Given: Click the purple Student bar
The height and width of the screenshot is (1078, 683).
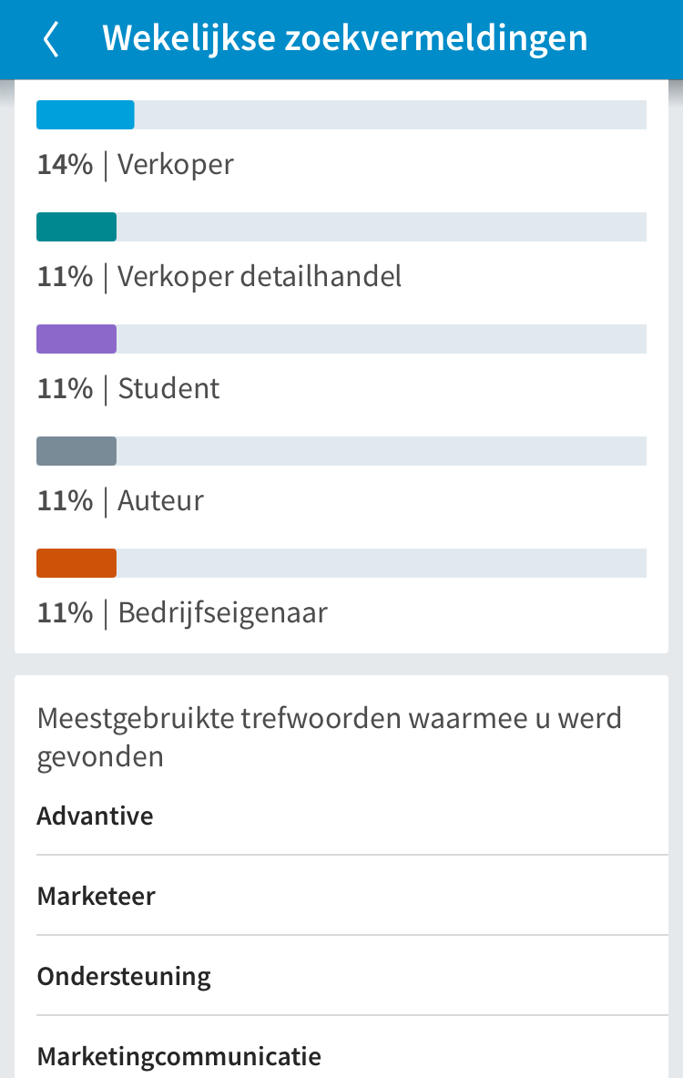Looking at the screenshot, I should pos(76,339).
